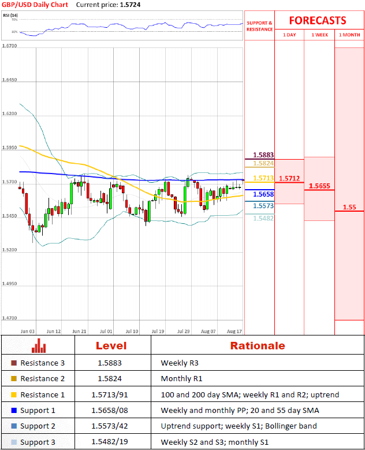Click the 1.5883 resistance level marker
This screenshot has width=365, height=450.
[x=263, y=155]
